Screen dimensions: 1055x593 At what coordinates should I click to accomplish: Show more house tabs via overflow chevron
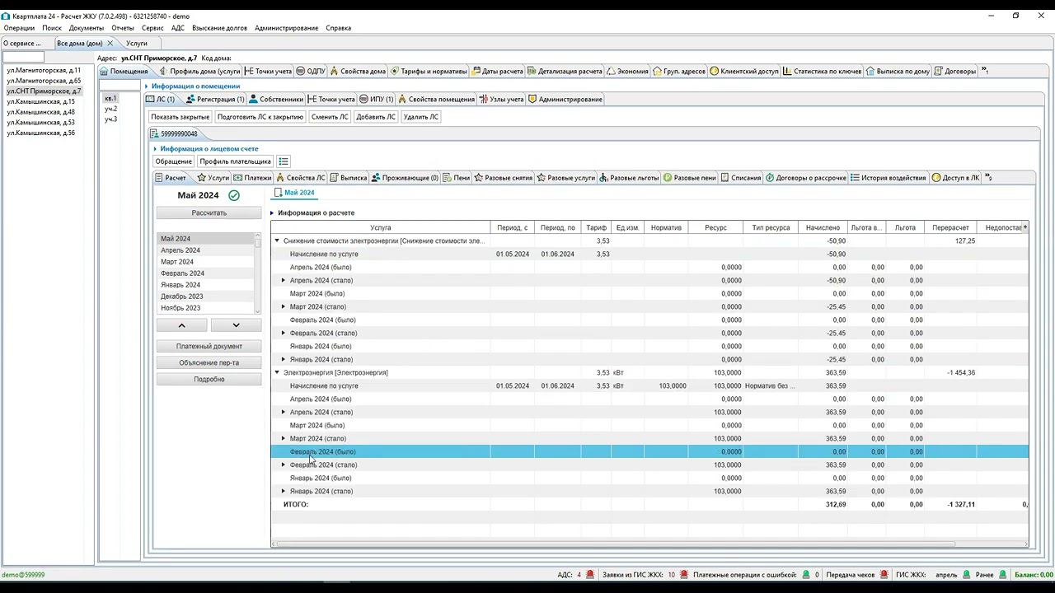pyautogui.click(x=985, y=71)
